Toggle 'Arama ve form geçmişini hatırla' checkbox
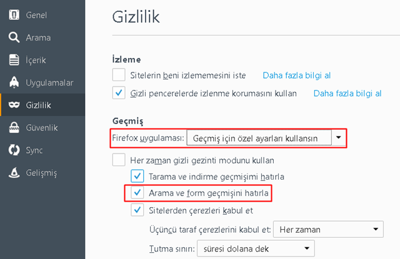The width and height of the screenshot is (400, 259). [137, 193]
